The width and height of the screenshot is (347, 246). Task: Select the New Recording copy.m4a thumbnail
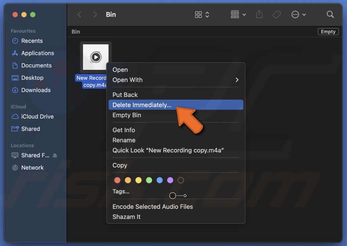[x=96, y=57]
